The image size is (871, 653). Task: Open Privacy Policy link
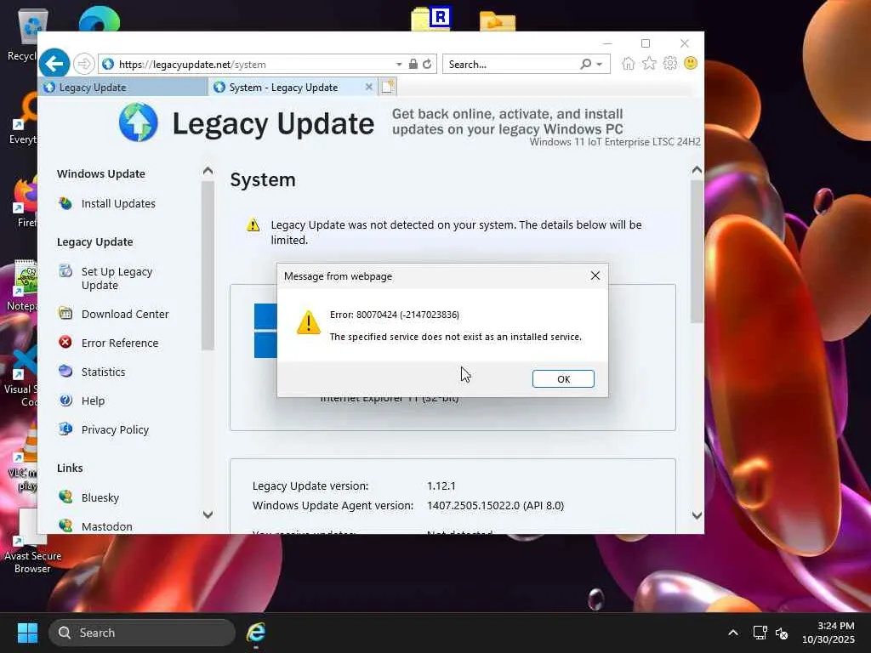coord(115,429)
